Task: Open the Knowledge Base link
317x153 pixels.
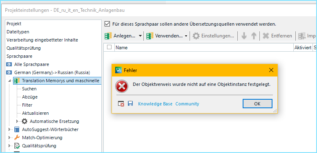Action: (155, 104)
